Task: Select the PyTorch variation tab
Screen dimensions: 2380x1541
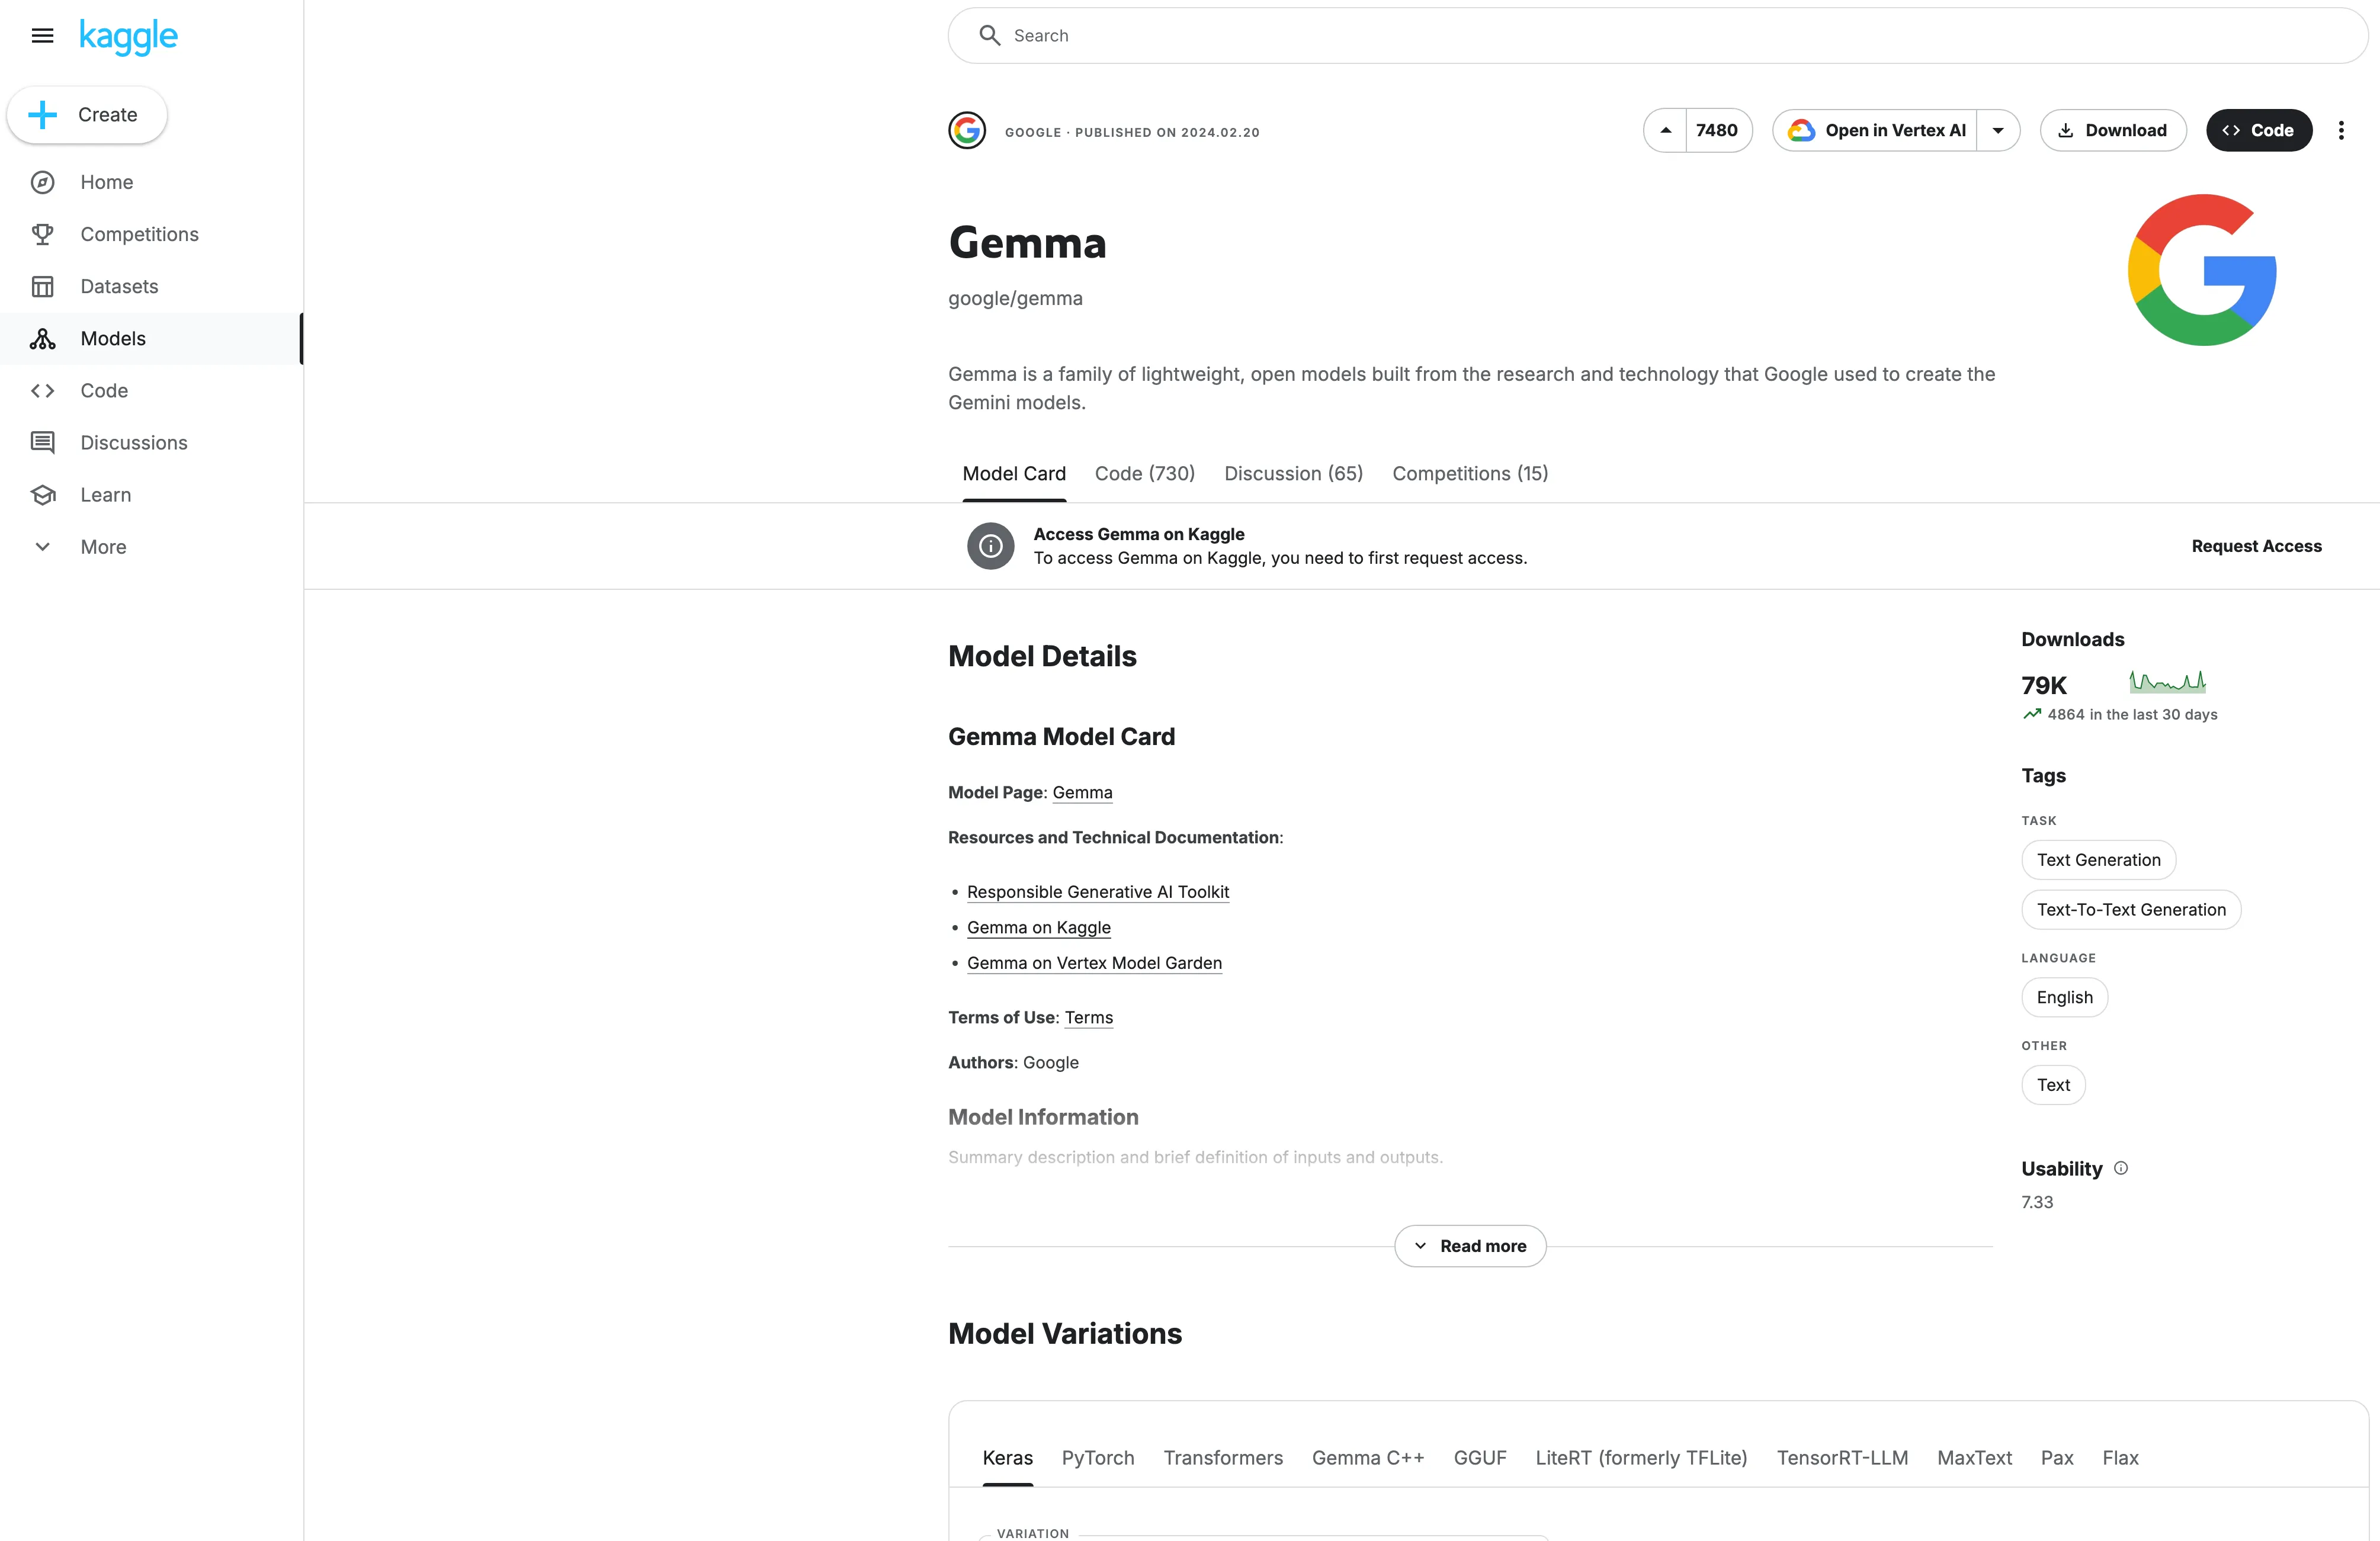Action: pyautogui.click(x=1097, y=1458)
